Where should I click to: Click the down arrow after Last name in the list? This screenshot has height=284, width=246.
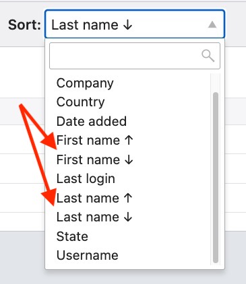128,217
